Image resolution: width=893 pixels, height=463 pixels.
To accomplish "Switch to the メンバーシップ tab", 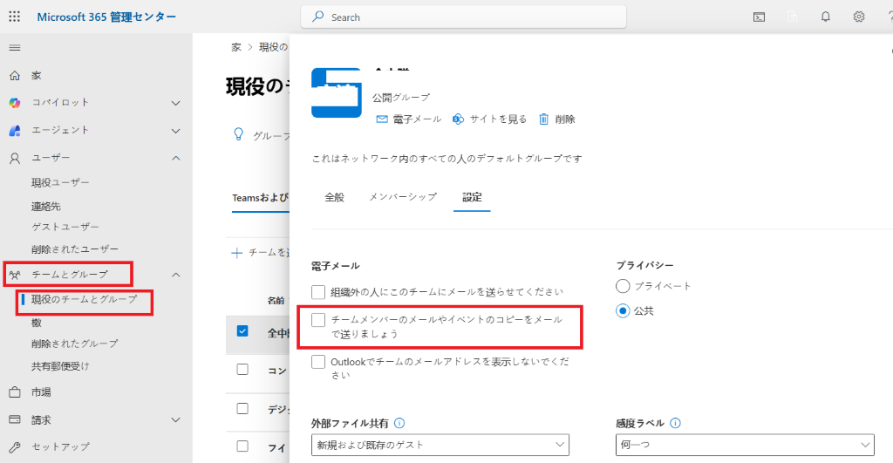I will 403,197.
